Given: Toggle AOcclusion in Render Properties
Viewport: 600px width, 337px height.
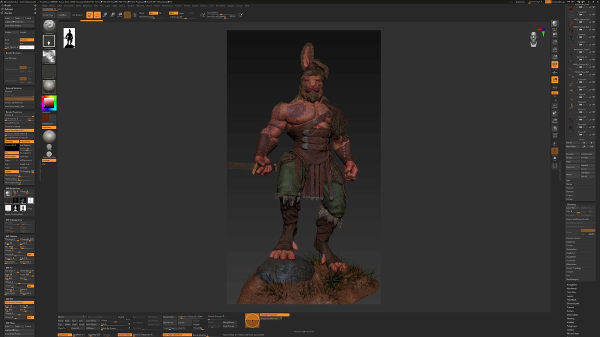Looking at the screenshot, I should pyautogui.click(x=26, y=141).
